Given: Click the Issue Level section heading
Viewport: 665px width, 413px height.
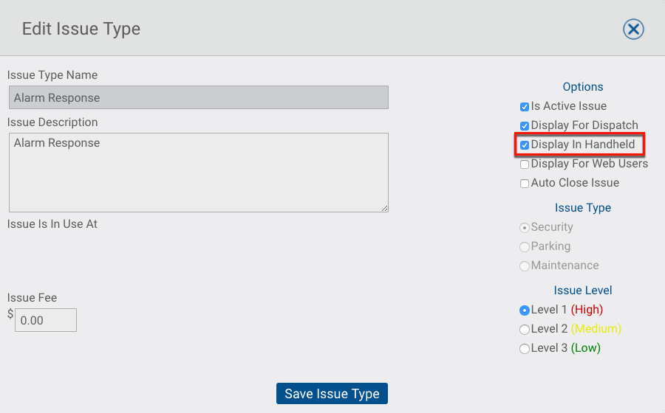Looking at the screenshot, I should click(x=583, y=291).
